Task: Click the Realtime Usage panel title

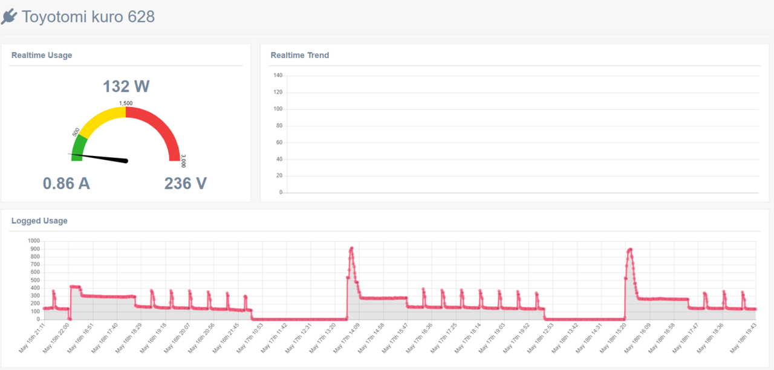Action: click(42, 55)
